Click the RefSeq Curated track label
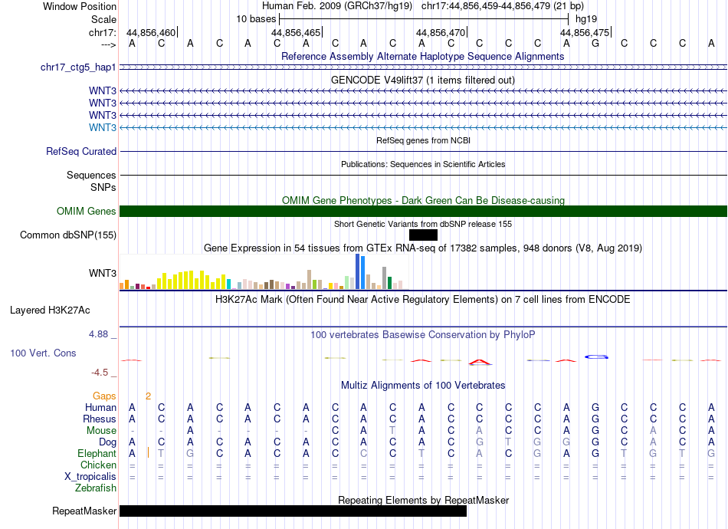The width and height of the screenshot is (728, 529). click(81, 151)
